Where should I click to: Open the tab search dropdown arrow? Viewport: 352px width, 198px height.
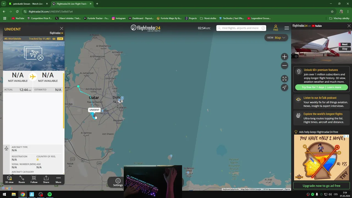[x=4, y=4]
